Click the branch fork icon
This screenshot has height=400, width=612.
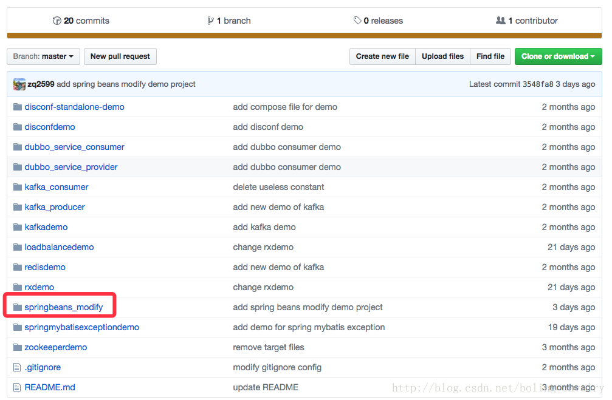[210, 21]
